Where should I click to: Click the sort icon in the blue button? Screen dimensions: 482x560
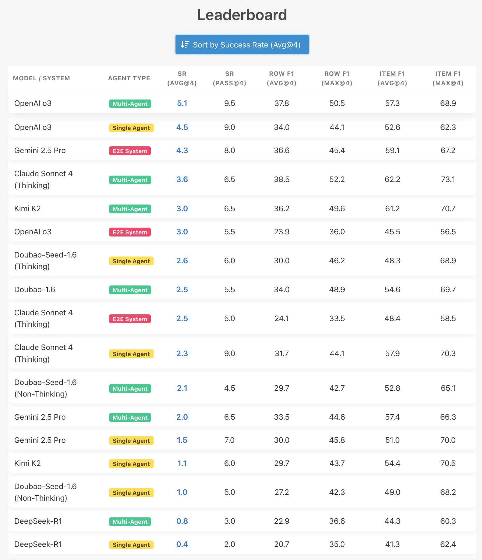point(185,45)
